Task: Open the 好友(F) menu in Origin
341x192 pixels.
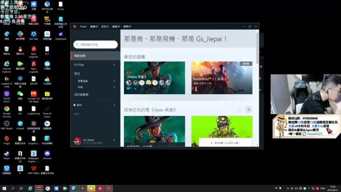Action: pos(105,26)
